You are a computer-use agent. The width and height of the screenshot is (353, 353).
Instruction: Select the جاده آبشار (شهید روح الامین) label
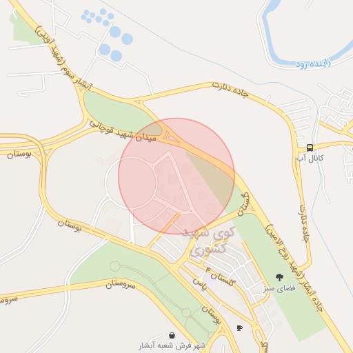pos(294,268)
